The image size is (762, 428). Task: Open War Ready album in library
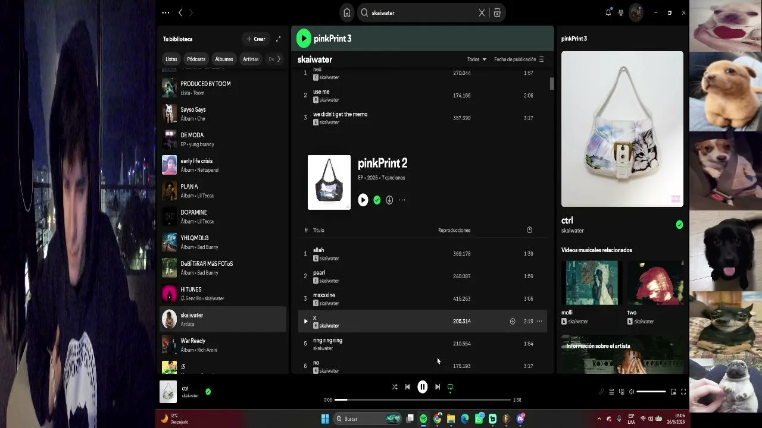(224, 345)
